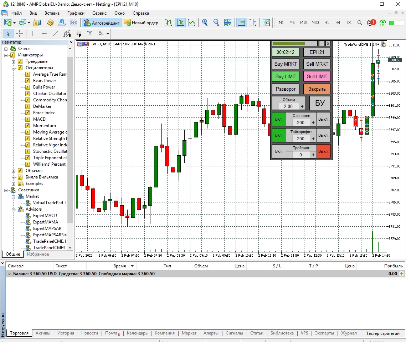406x342 pixels.
Task: Toggle the Algo Trading button
Action: [102, 23]
